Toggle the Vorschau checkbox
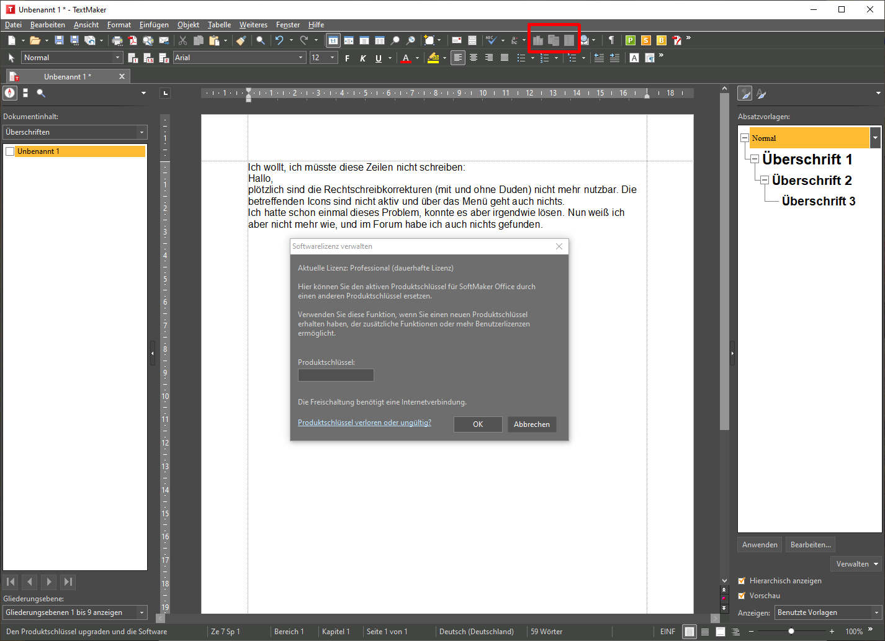The width and height of the screenshot is (885, 641). coord(742,596)
